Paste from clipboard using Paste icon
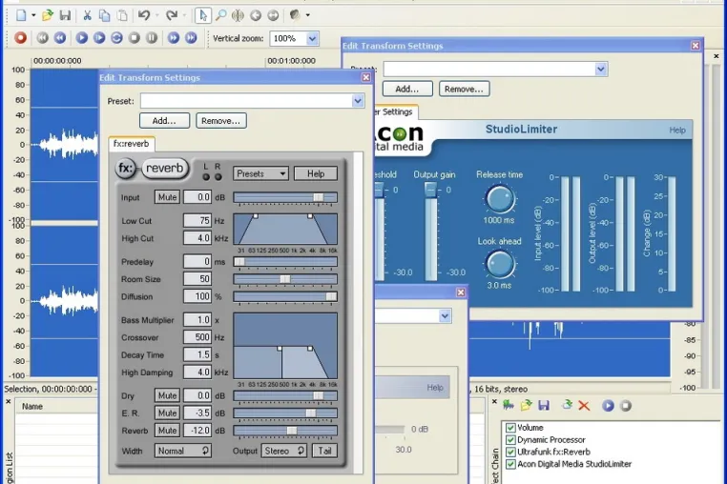Screen dimensions: 727x484 (x=122, y=15)
